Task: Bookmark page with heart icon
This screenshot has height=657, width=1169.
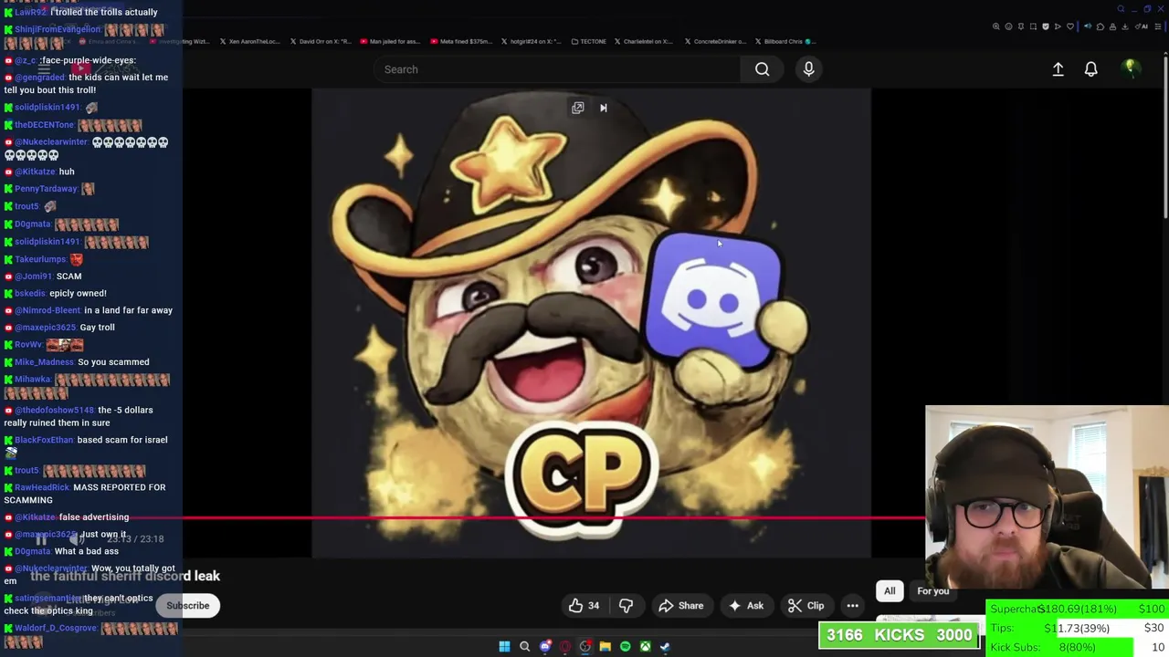Action: tap(1070, 26)
